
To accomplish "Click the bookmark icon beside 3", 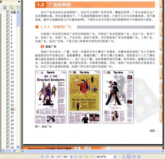I will coord(8,24).
